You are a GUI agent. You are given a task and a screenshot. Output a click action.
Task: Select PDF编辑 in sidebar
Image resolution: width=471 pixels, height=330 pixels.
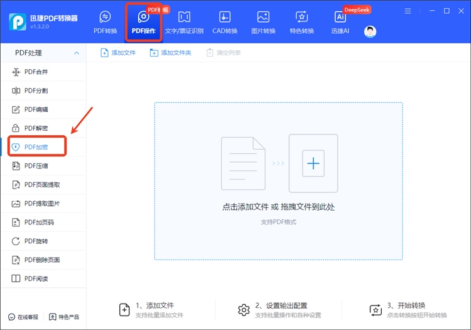pos(43,109)
